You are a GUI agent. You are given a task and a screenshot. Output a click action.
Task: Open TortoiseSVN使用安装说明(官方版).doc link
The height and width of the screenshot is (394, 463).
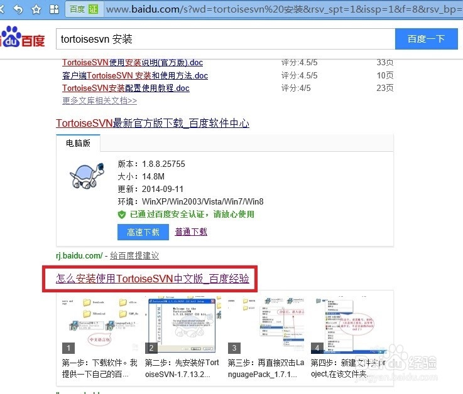tap(133, 63)
